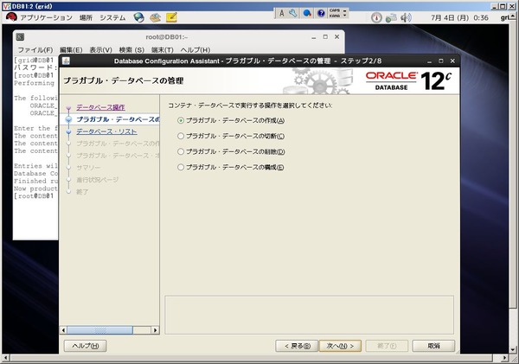519x364 pixels.
Task: Open terminal ヘルプ(H) menu
Action: click(x=195, y=50)
